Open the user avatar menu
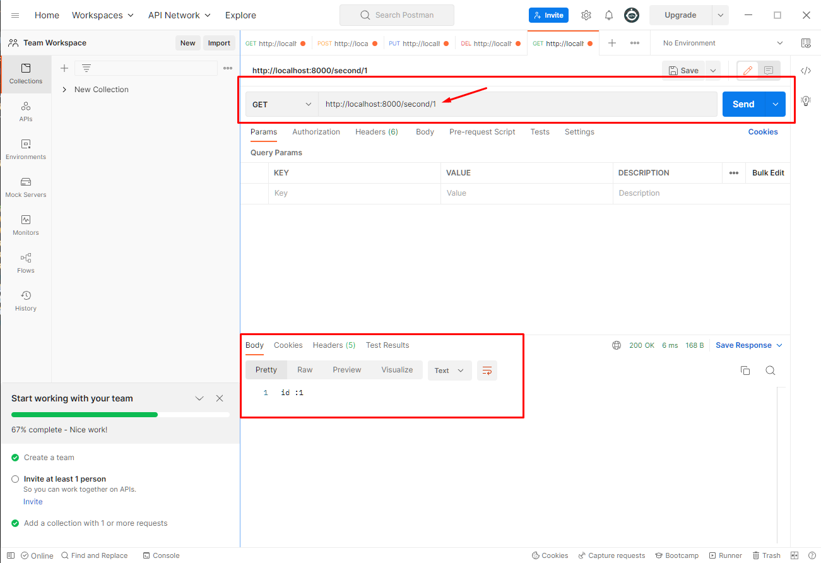This screenshot has width=821, height=563. [x=632, y=15]
